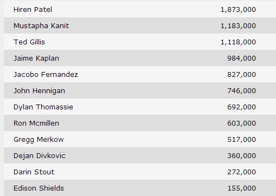Viewport: 276px width, 196px height.
Task: Select the 827,000 value
Action: coord(242,75)
